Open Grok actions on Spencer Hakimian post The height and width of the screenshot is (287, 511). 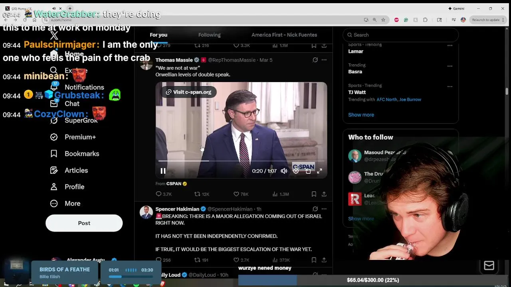(315, 209)
